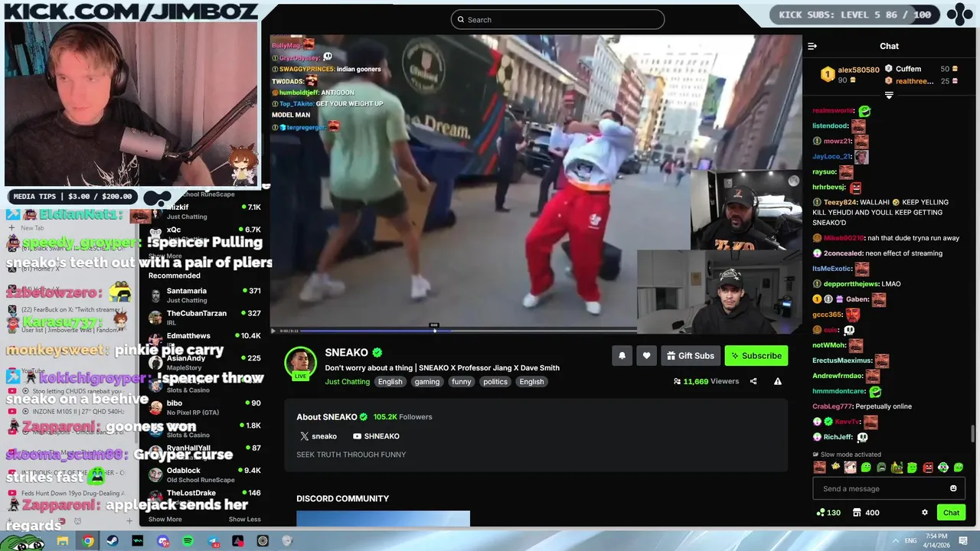Open Steam from the taskbar
The image size is (980, 551).
pos(113,541)
